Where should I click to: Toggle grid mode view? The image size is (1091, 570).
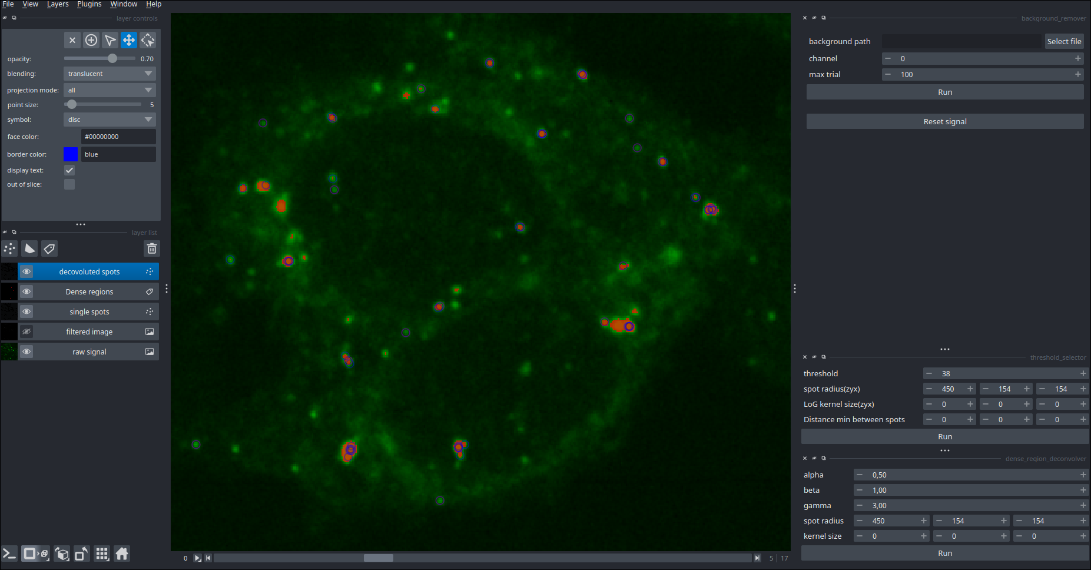tap(102, 554)
